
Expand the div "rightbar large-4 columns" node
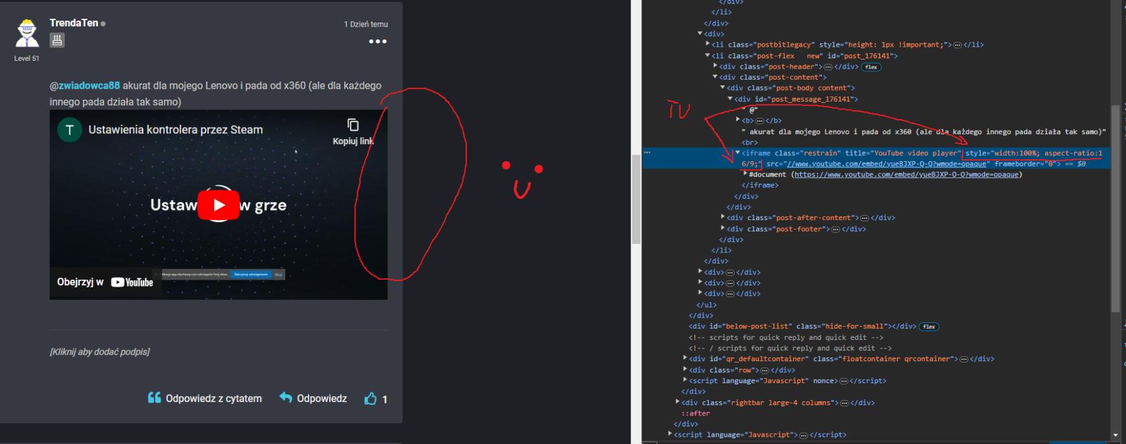(677, 402)
